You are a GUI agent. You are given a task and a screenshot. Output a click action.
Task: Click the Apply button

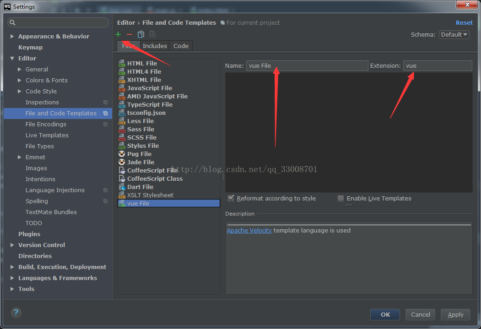point(455,315)
